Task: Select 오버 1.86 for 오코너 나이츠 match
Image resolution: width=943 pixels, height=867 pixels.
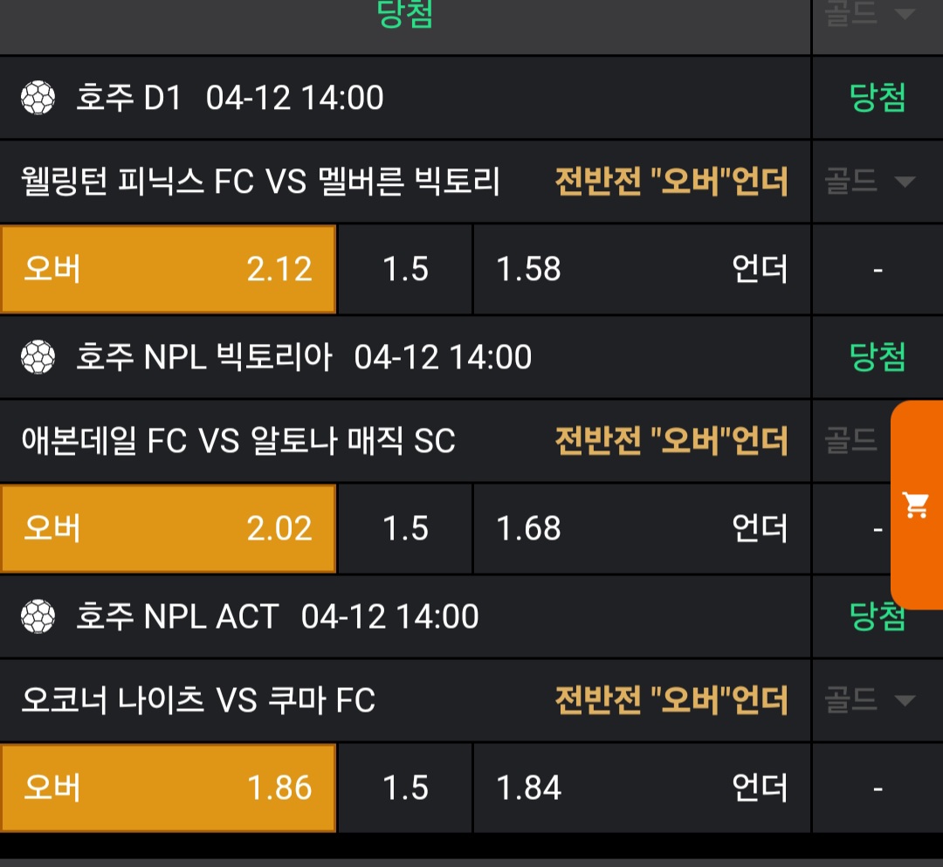Action: click(169, 788)
